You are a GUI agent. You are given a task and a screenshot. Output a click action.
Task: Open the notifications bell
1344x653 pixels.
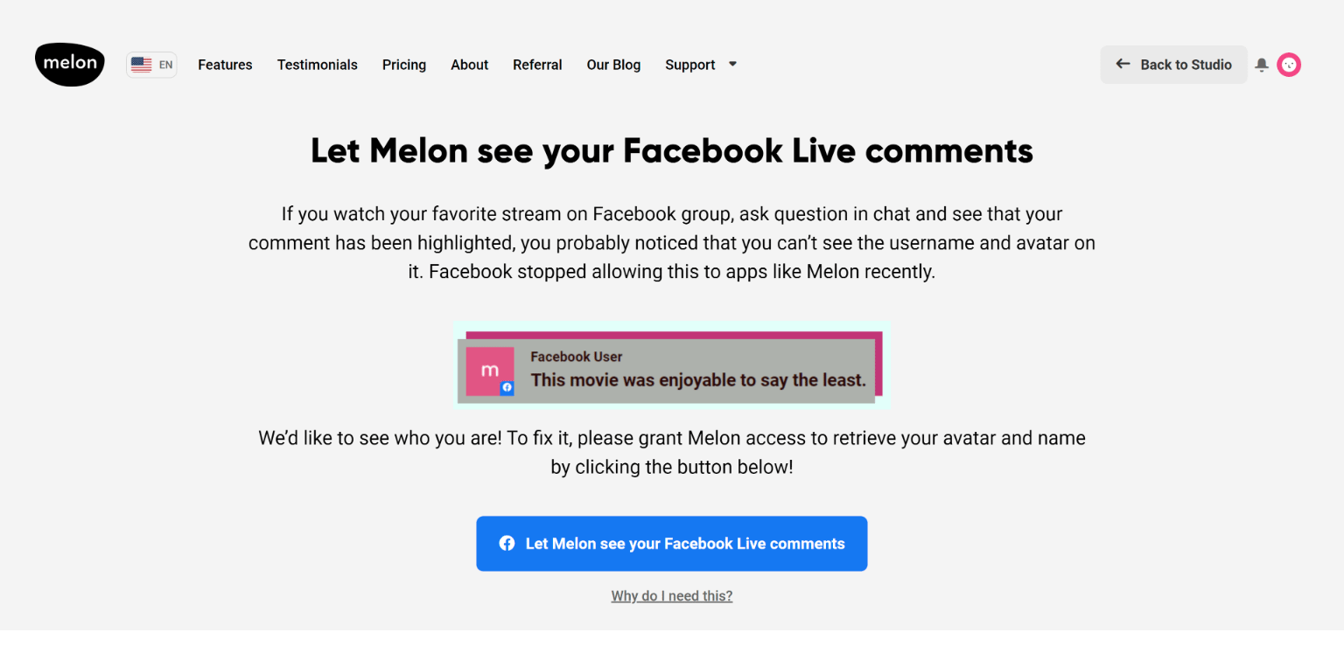click(1262, 65)
